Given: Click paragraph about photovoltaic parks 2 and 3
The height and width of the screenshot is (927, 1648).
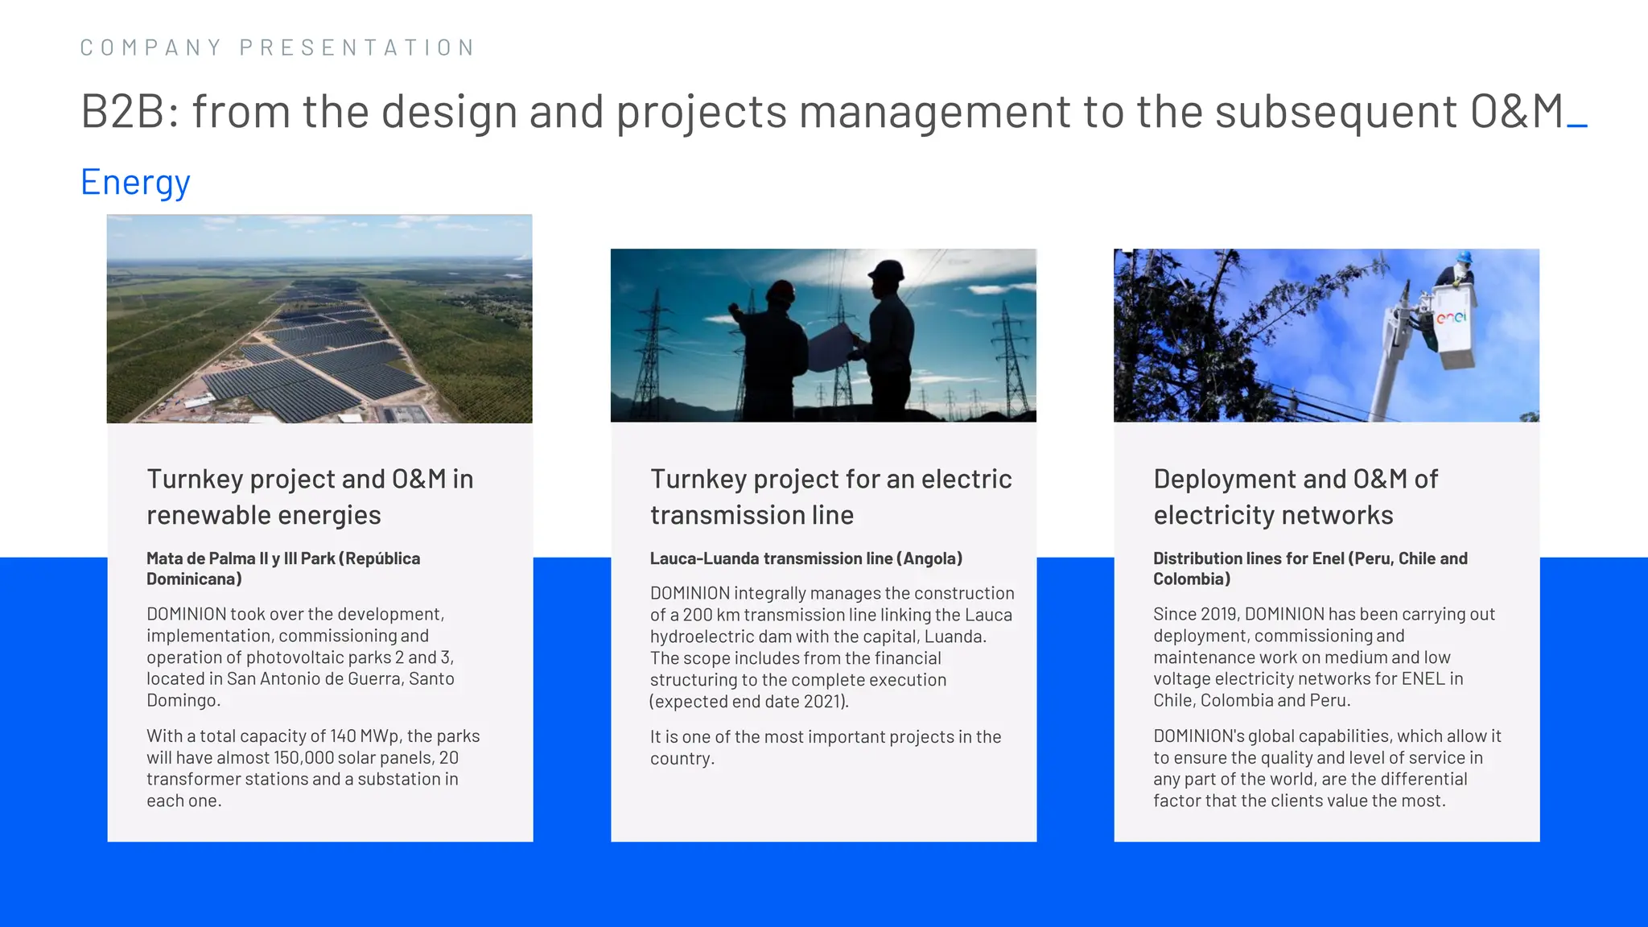Looking at the screenshot, I should (x=300, y=657).
